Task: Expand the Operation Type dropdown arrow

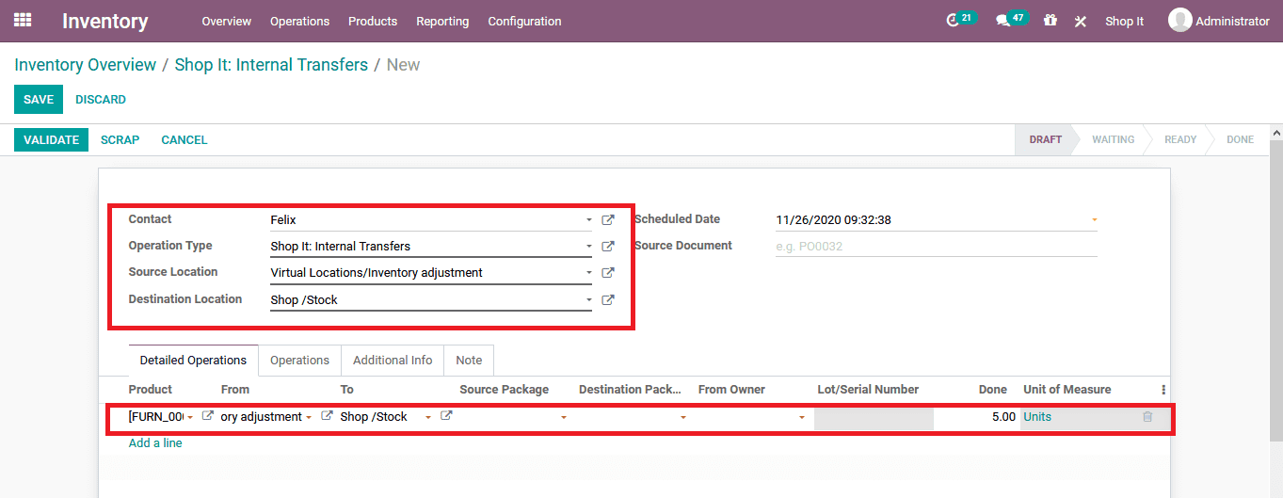Action: click(588, 247)
